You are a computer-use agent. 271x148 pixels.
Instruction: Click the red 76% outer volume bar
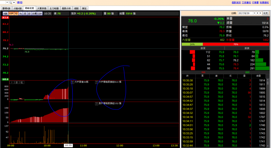(236, 44)
